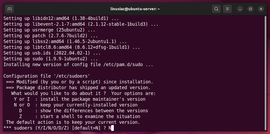270x134 pixels.
Task: Open a new terminal tab
Action: (x=9, y=9)
